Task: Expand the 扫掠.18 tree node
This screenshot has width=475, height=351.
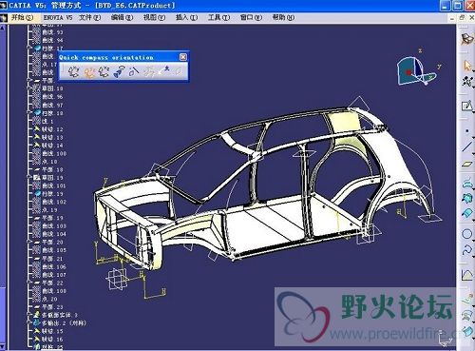Action: pos(29,113)
